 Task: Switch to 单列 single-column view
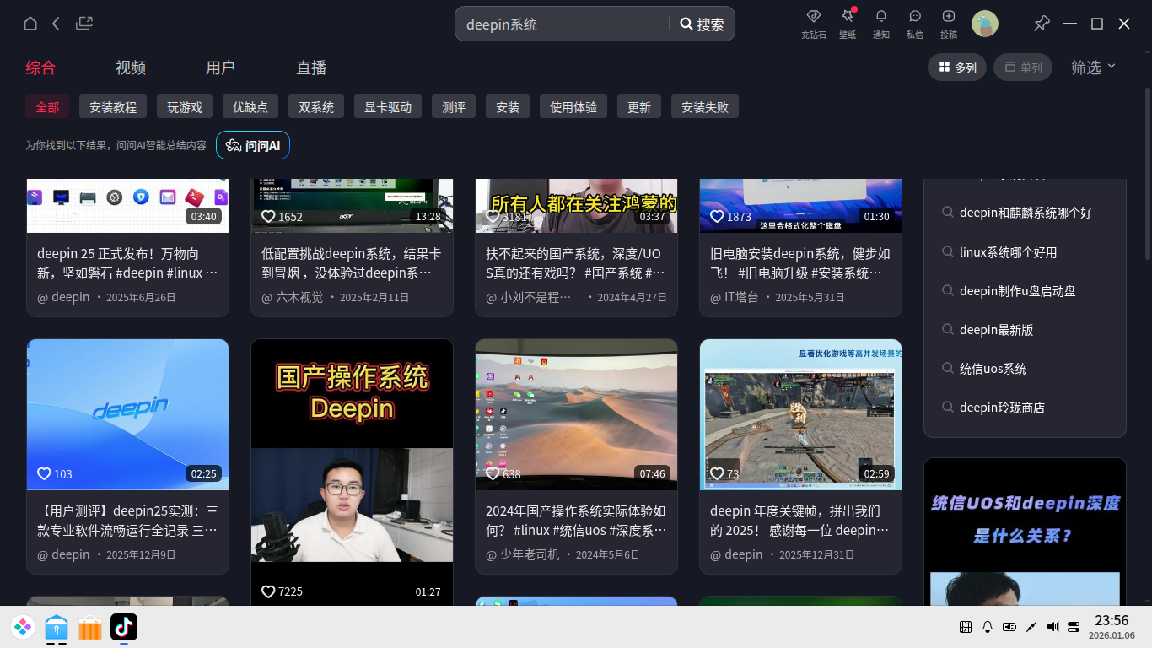[1023, 67]
